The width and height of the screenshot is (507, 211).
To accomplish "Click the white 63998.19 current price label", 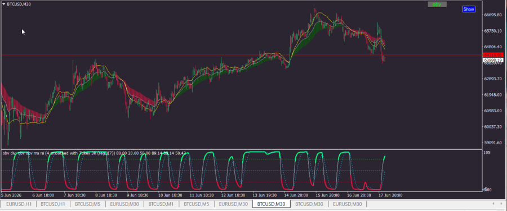I will pyautogui.click(x=493, y=60).
